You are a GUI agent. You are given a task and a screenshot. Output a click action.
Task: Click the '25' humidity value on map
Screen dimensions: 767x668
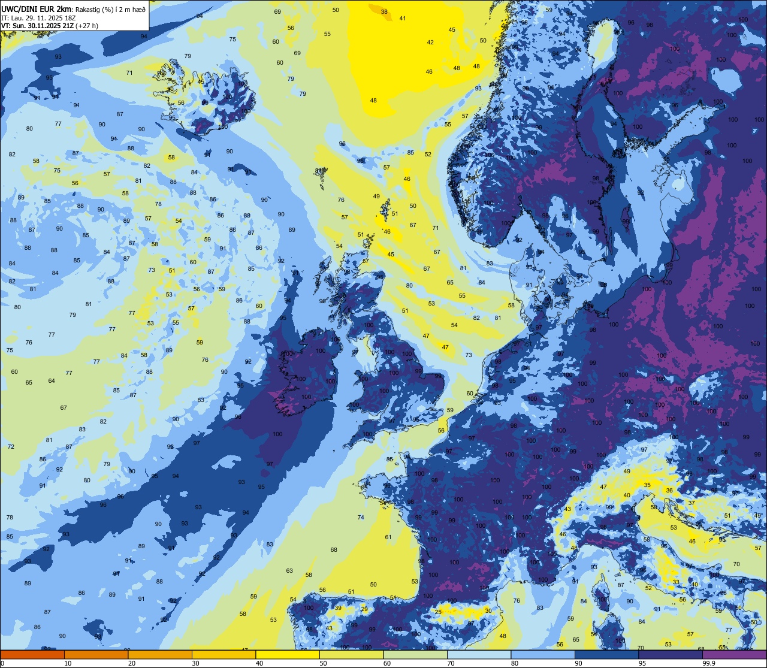tap(438, 612)
